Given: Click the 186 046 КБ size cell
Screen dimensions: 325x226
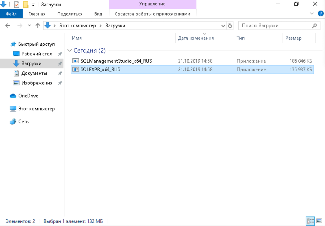Looking at the screenshot, I should click(301, 61).
